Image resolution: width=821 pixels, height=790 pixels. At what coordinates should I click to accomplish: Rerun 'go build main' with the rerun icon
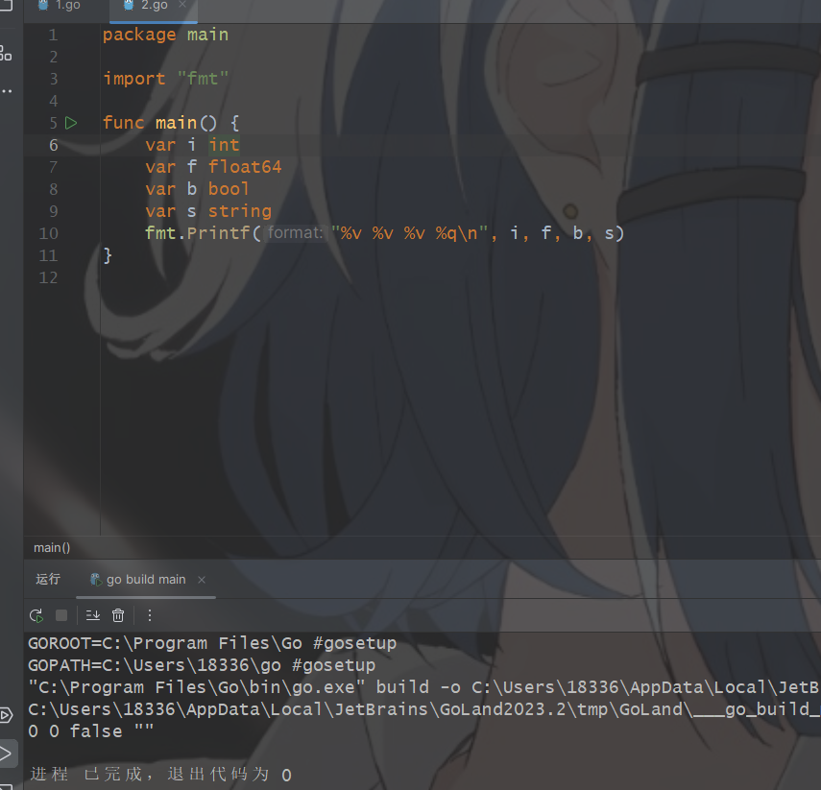pyautogui.click(x=36, y=615)
